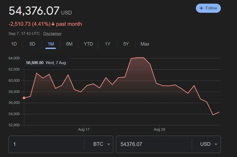This screenshot has width=237, height=157.
Task: Click the -2,510.73 (4.41%) change text
Action: pos(29,24)
